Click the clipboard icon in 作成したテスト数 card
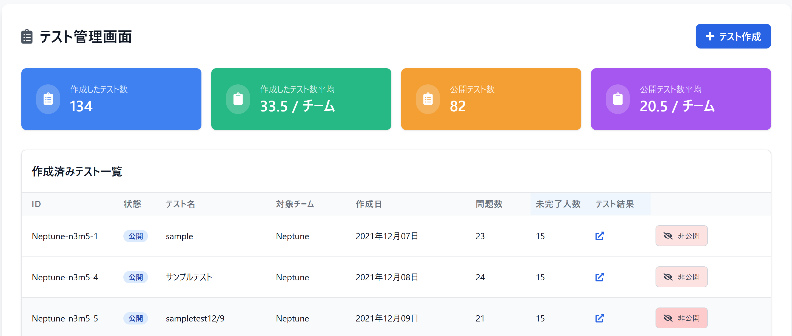This screenshot has width=792, height=336. coord(48,99)
